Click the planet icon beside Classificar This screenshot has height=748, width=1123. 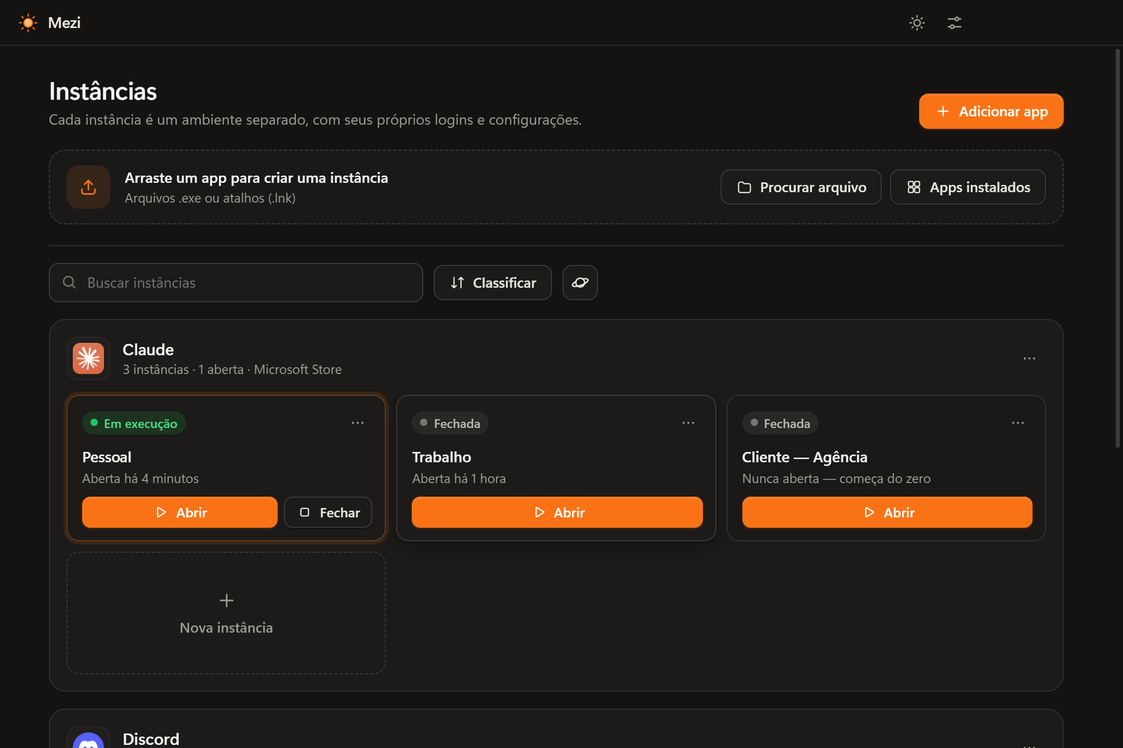(580, 283)
